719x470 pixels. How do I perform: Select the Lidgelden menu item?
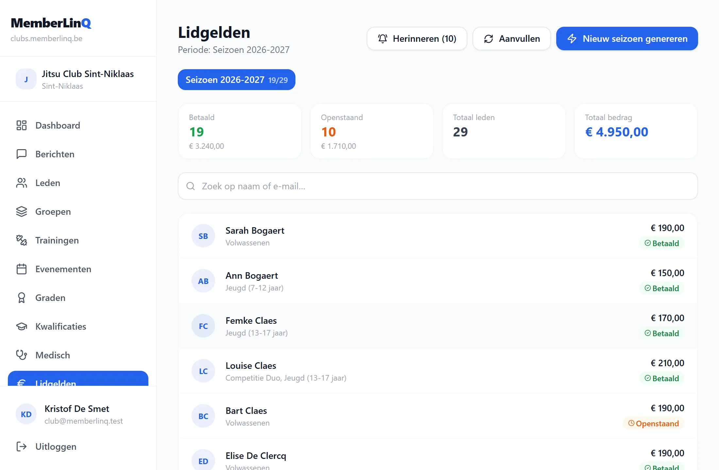click(x=78, y=379)
